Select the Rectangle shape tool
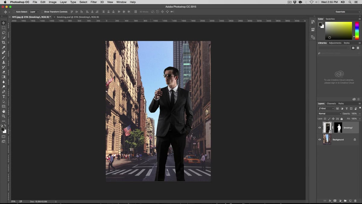Screen dimensions: 362x204 4,107
